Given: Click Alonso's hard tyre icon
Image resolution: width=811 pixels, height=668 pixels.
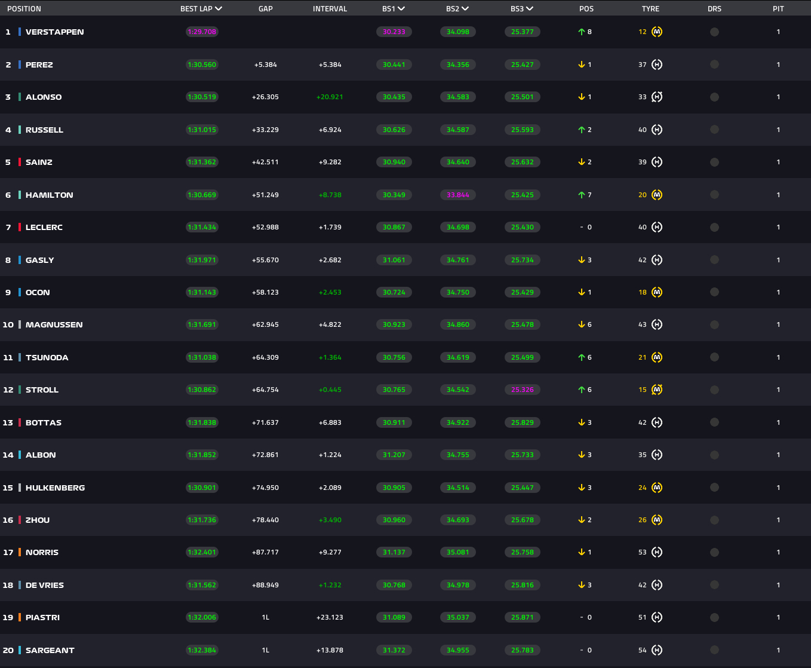Looking at the screenshot, I should 657,97.
